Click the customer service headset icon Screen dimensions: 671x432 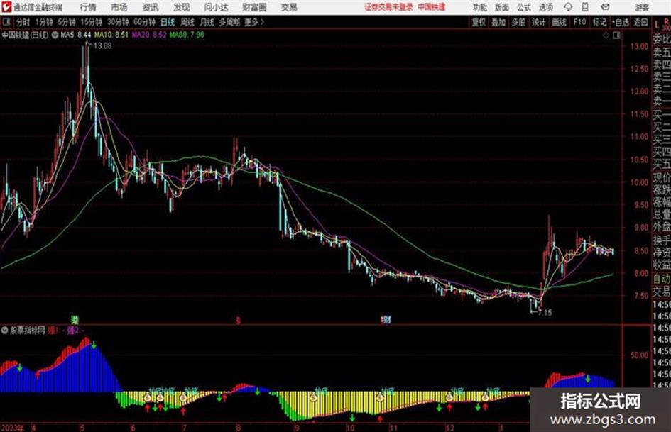tap(568, 7)
